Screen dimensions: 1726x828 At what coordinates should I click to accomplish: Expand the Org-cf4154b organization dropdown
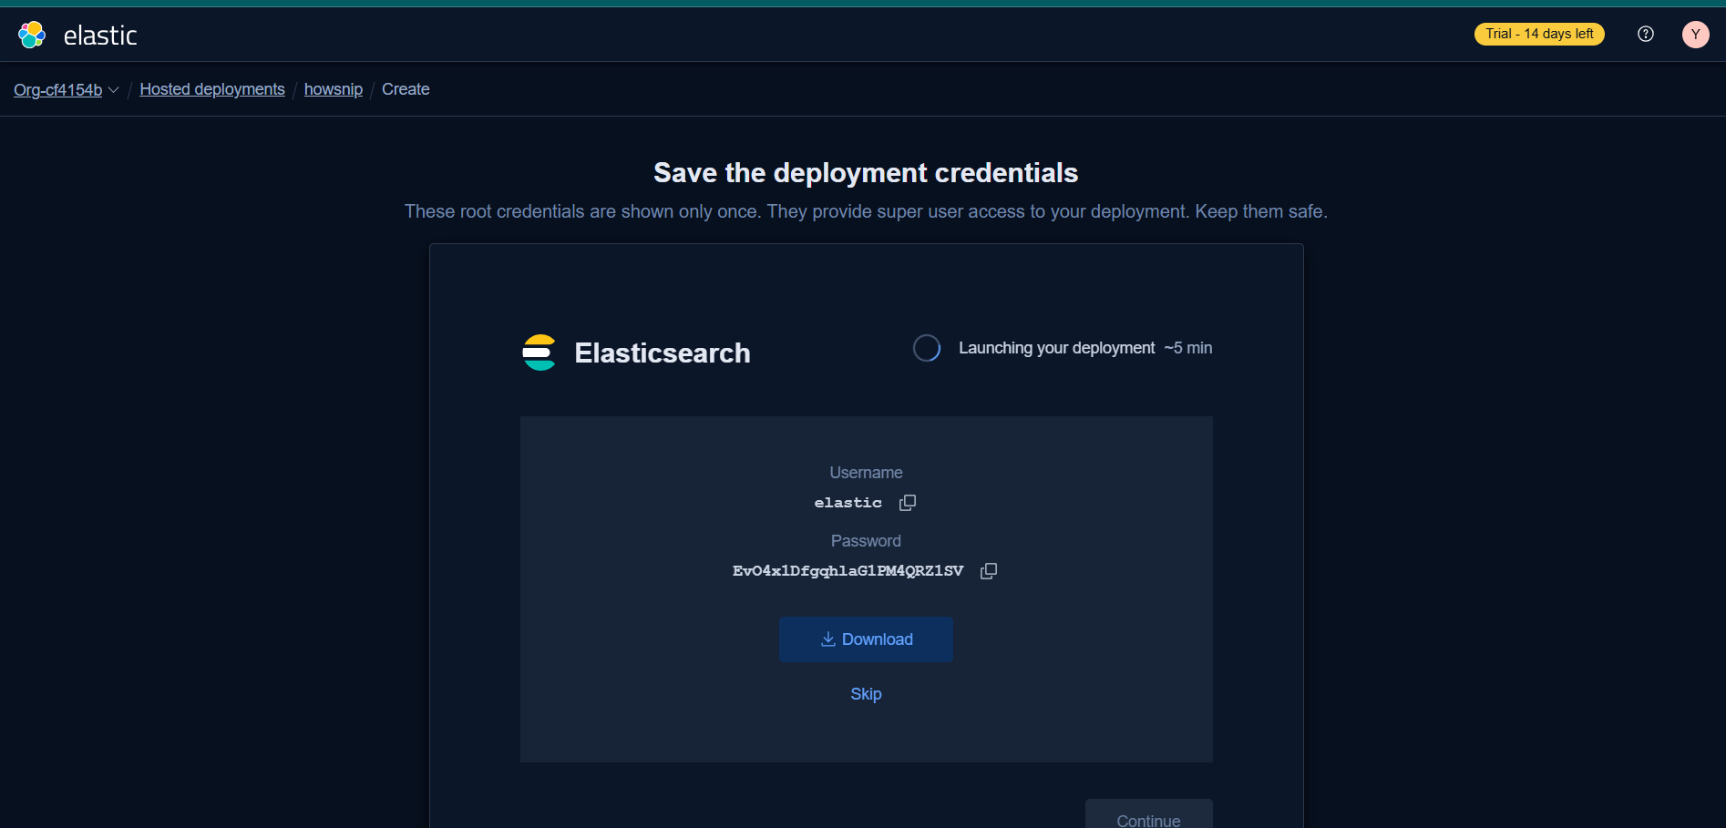[67, 89]
